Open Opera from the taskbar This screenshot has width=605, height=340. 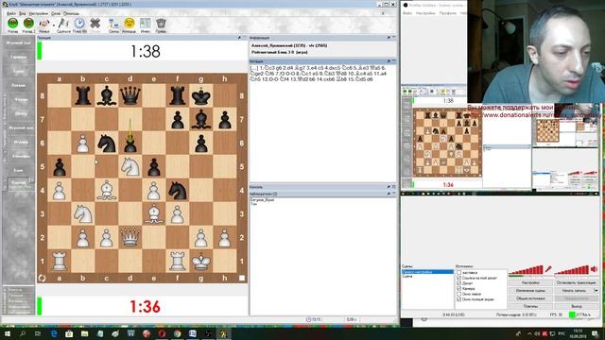tap(162, 333)
